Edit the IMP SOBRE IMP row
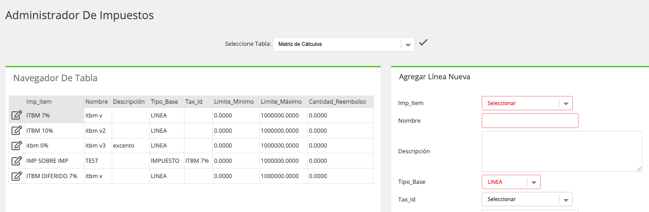 [x=17, y=161]
